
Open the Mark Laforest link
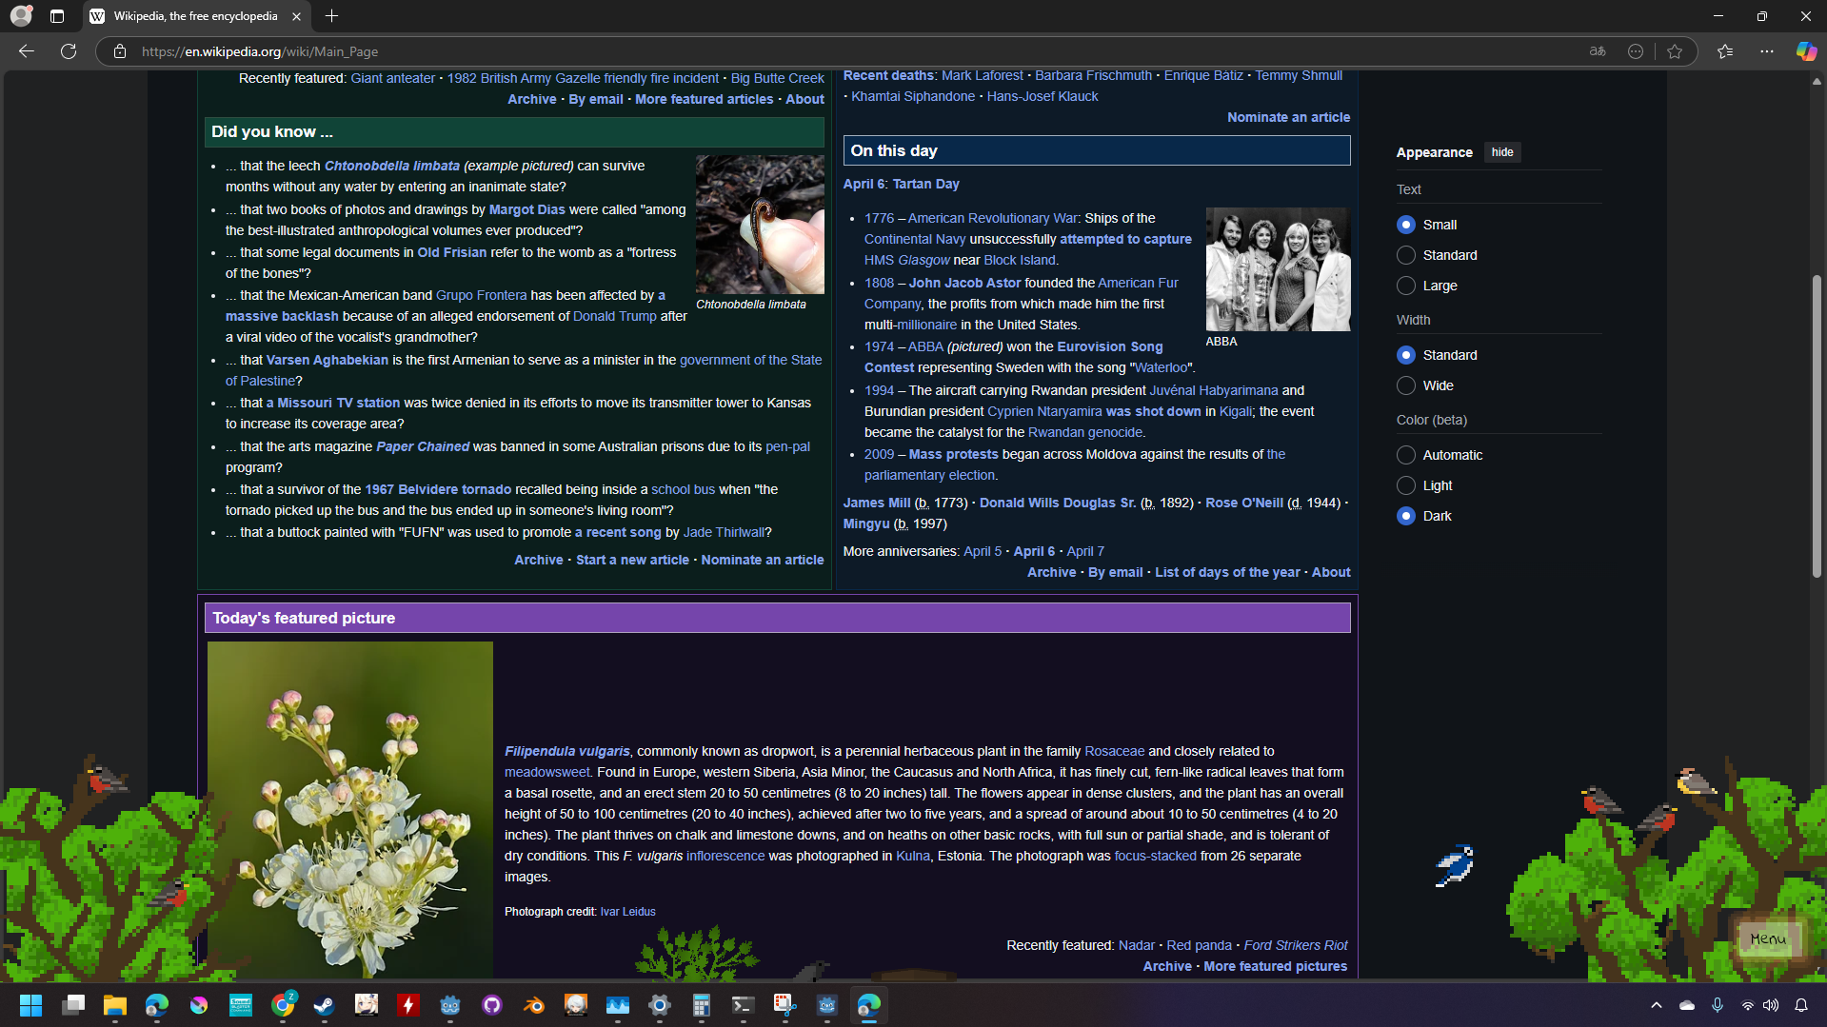[983, 75]
